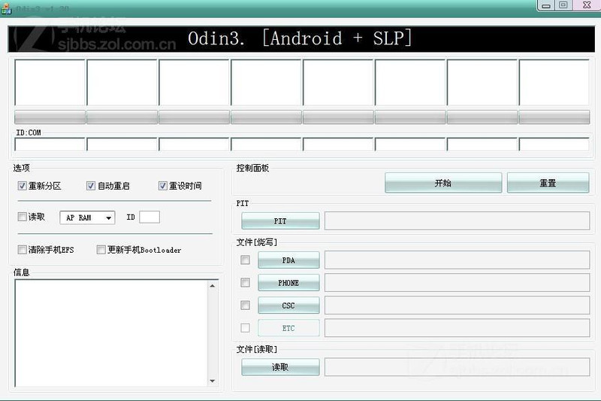This screenshot has height=401, width=601.
Task: Tick the checkbox beside PDA
Action: [245, 260]
